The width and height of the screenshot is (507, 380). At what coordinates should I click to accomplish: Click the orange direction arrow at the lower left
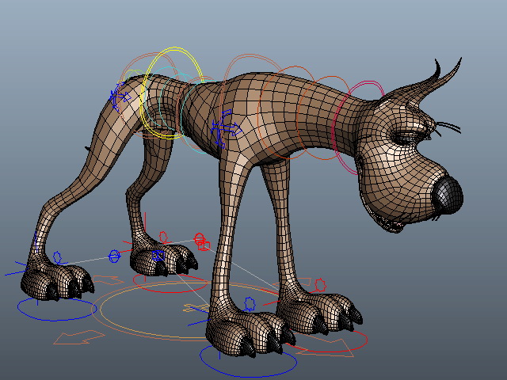[79, 337]
